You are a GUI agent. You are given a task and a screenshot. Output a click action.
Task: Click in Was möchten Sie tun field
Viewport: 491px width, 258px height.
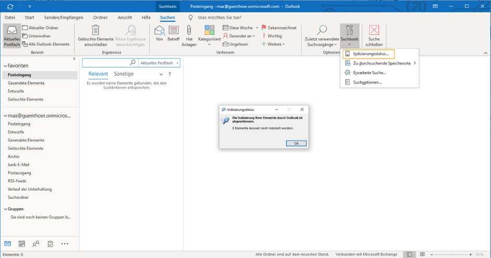tap(220, 18)
